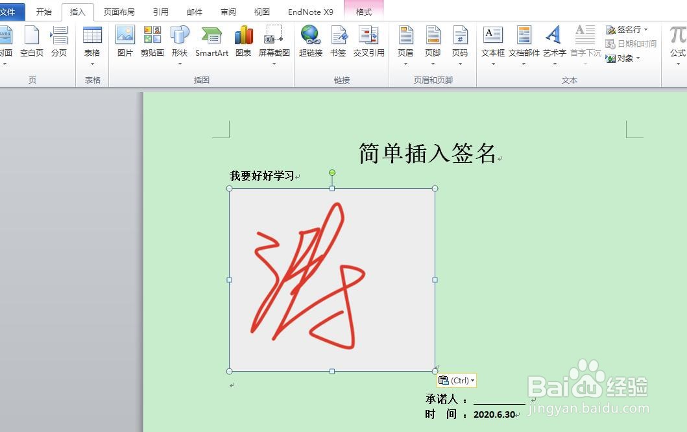Switch to the EndNote X9 tab
This screenshot has width=687, height=432.
click(310, 11)
